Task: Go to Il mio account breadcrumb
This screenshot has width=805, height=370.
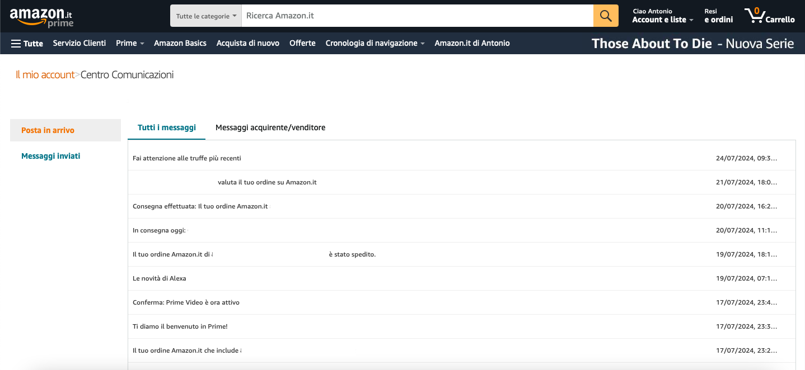Action: (45, 74)
